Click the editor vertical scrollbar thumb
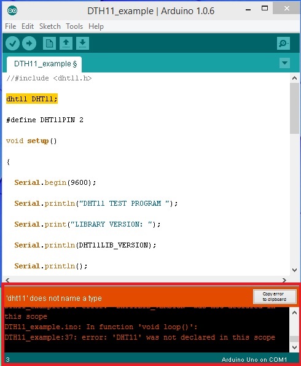Viewport: 301px width, 366px height. click(x=295, y=109)
